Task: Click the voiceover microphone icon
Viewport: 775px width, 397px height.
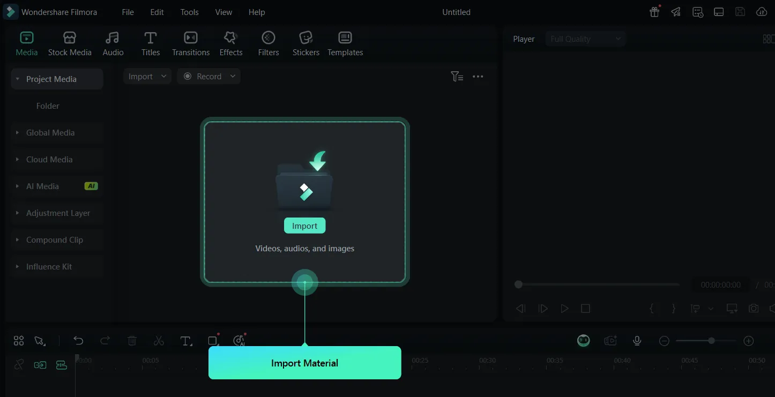Action: pyautogui.click(x=637, y=341)
